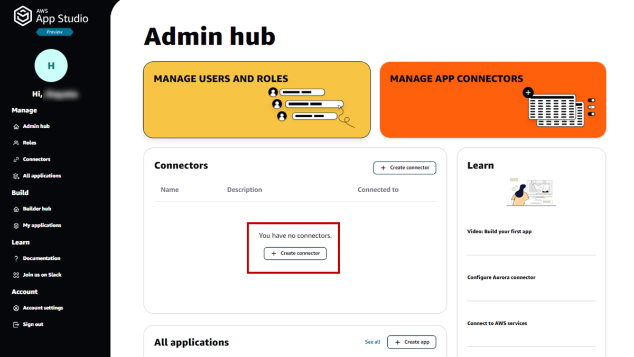Click 'You have no connectors.' text

pos(295,236)
